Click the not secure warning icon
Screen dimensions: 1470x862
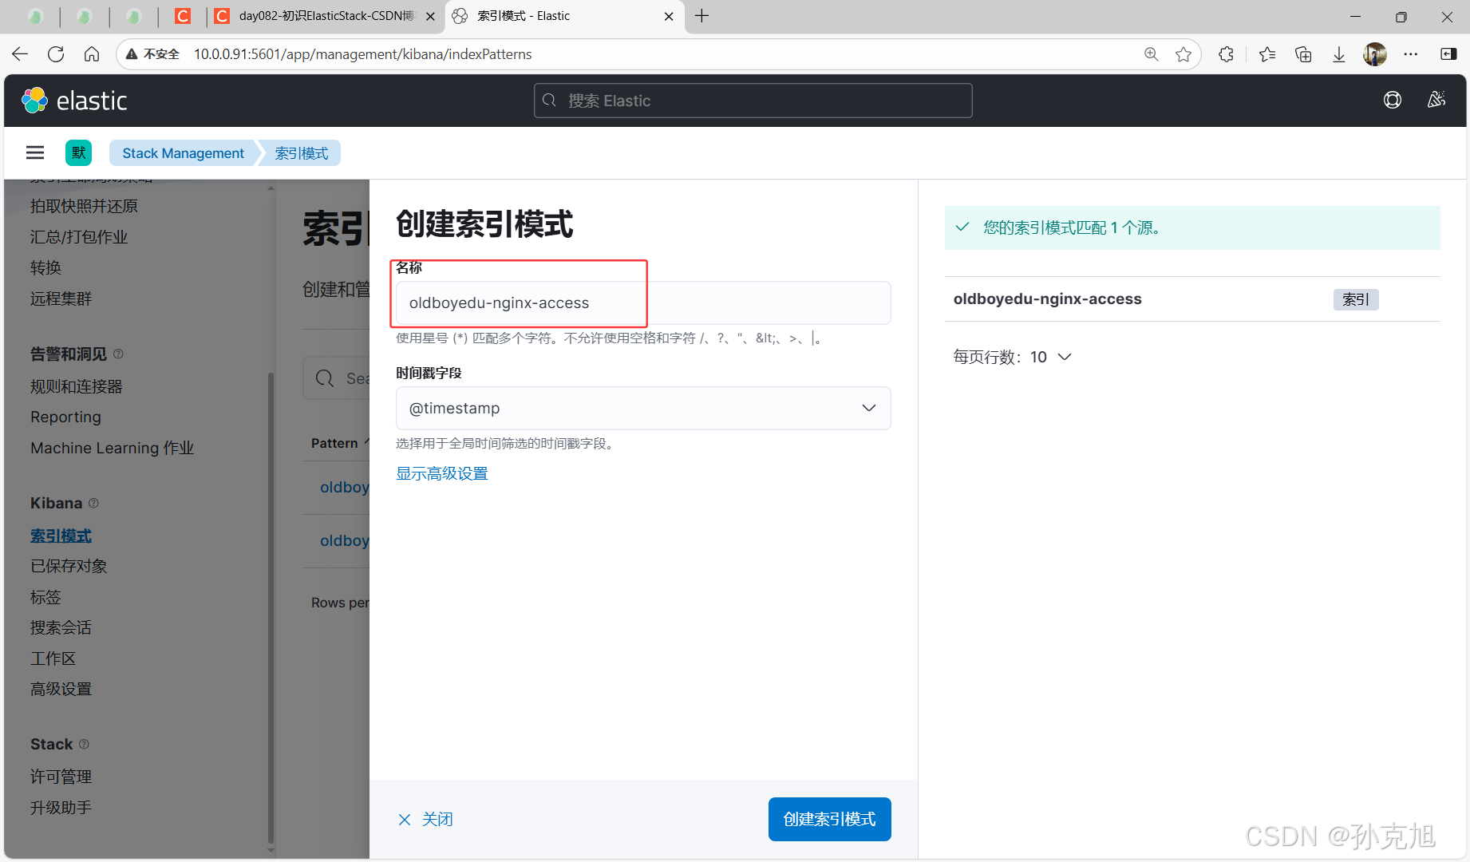click(x=132, y=54)
